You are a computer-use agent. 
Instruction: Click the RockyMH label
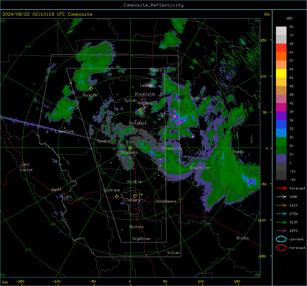click(x=90, y=95)
